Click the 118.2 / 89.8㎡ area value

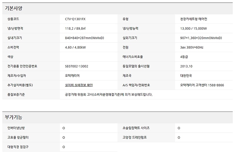[x=75, y=29]
